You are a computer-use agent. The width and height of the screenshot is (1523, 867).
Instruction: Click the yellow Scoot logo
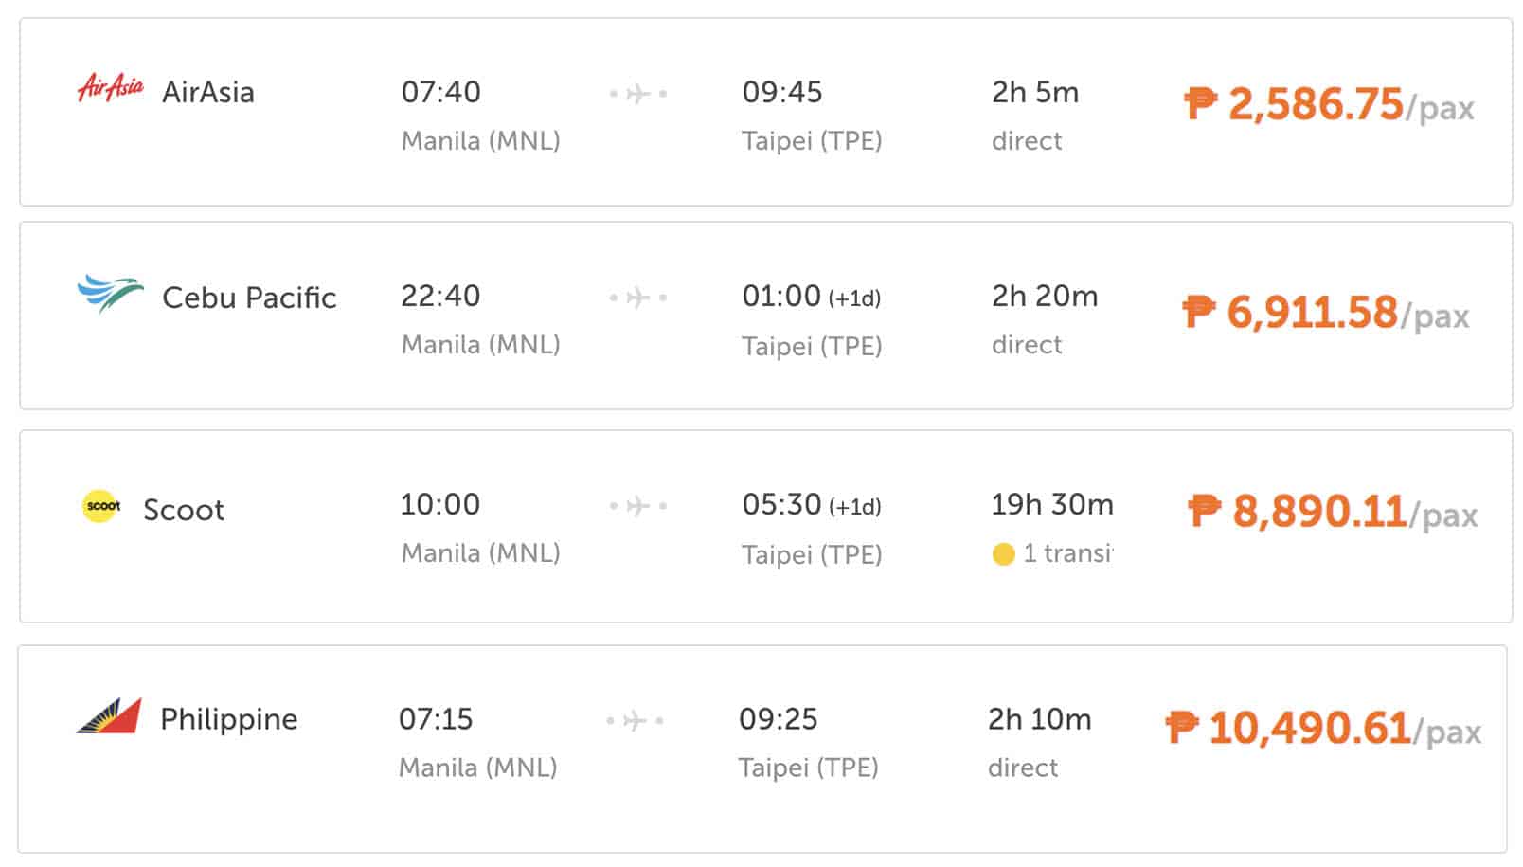[102, 506]
